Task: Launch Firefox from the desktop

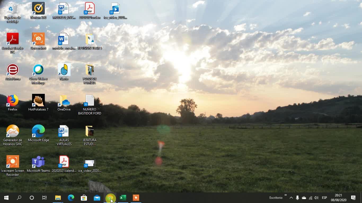Action: tap(12, 103)
